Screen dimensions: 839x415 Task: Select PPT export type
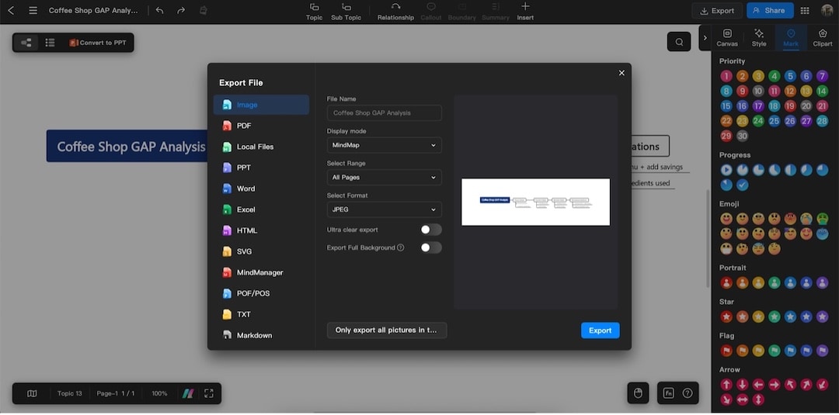pos(261,168)
